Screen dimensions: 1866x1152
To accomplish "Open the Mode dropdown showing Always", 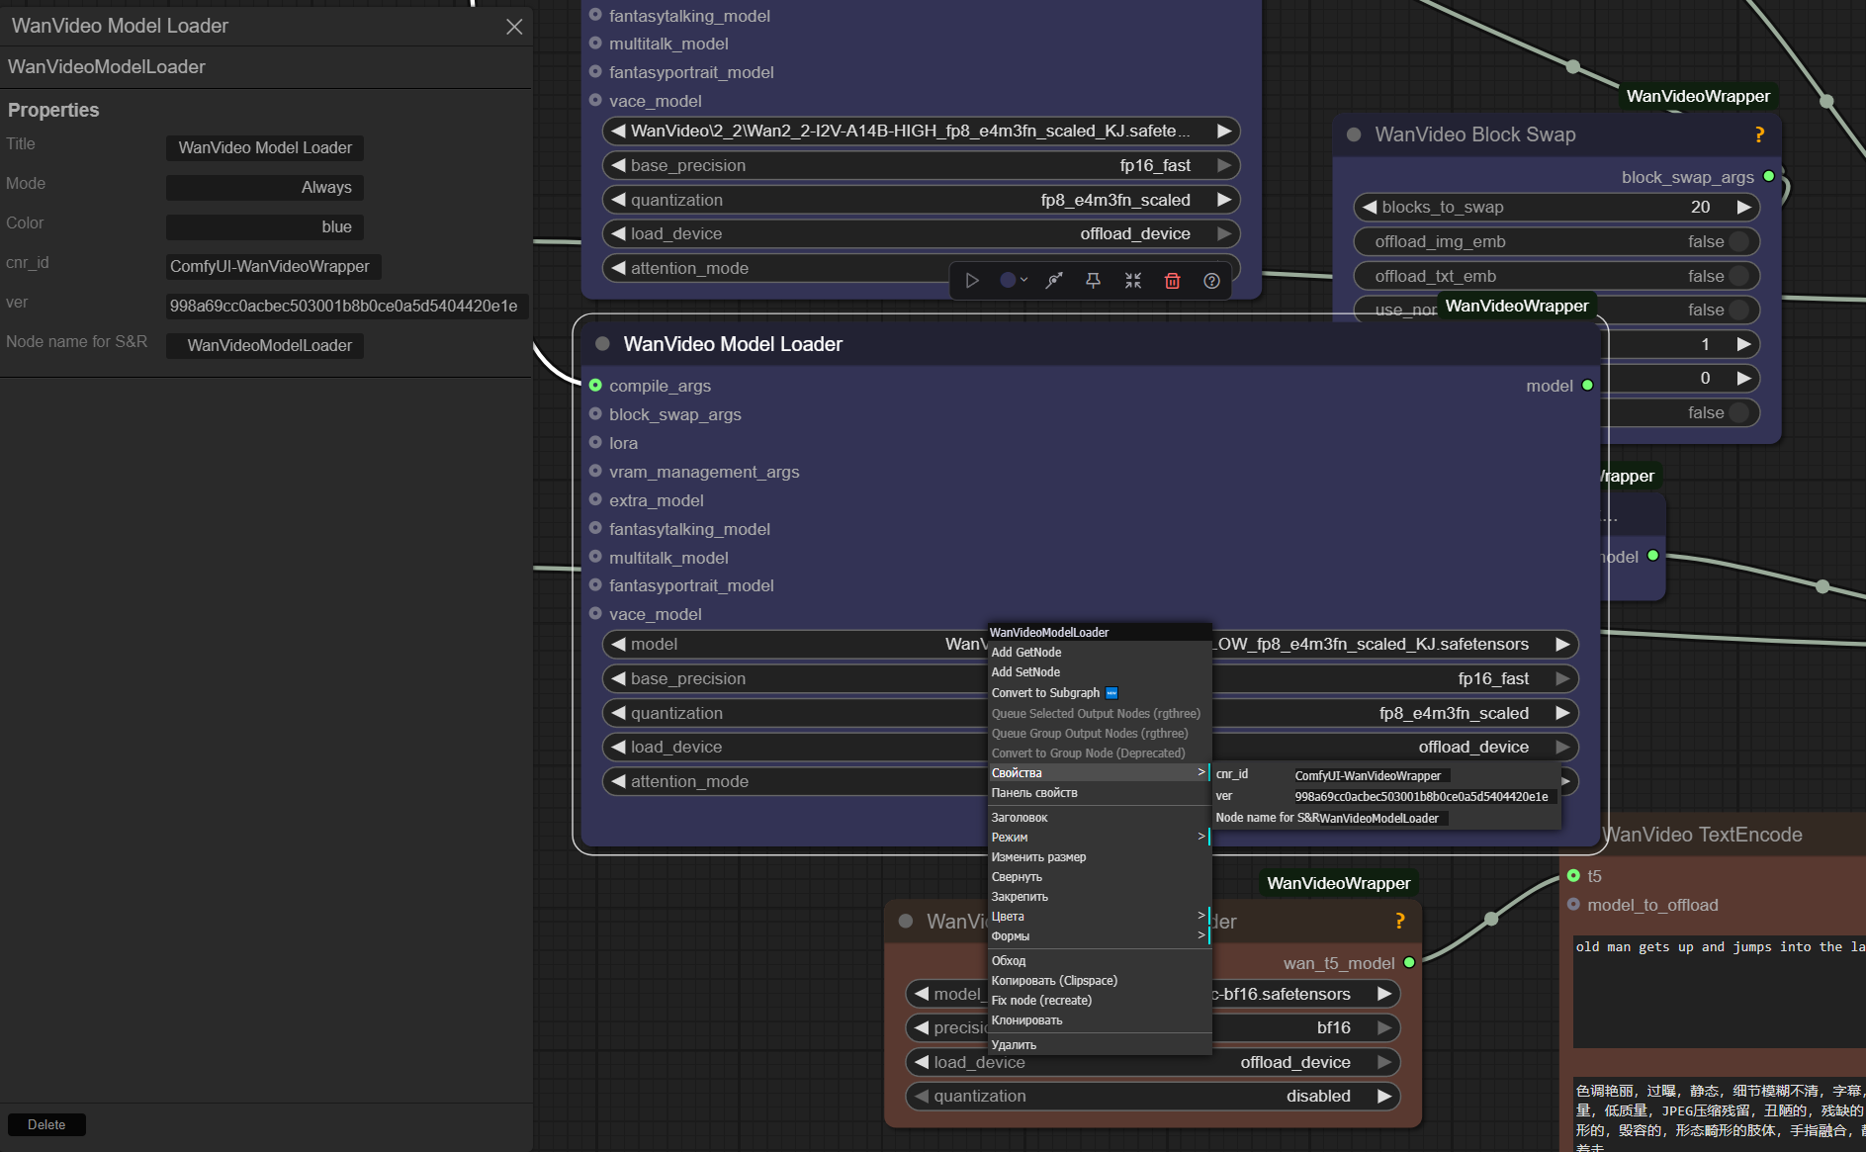I will 265,188.
